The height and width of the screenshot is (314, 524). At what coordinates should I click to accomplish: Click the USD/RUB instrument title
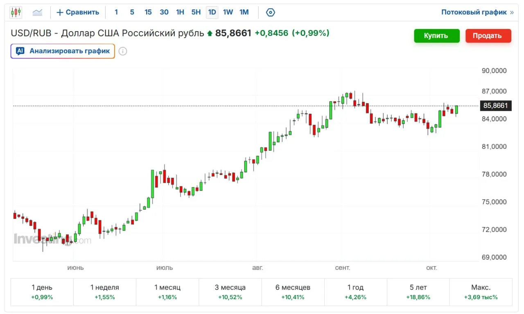tap(107, 33)
